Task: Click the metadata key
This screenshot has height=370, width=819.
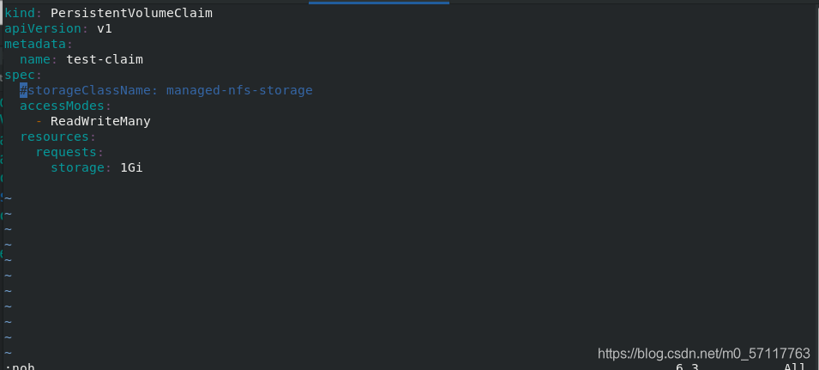Action: pos(35,44)
